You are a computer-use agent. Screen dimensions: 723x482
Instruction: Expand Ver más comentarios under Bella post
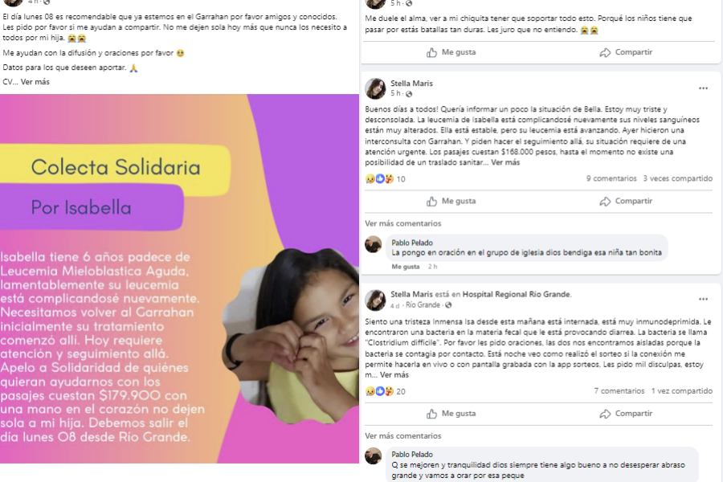tap(403, 223)
